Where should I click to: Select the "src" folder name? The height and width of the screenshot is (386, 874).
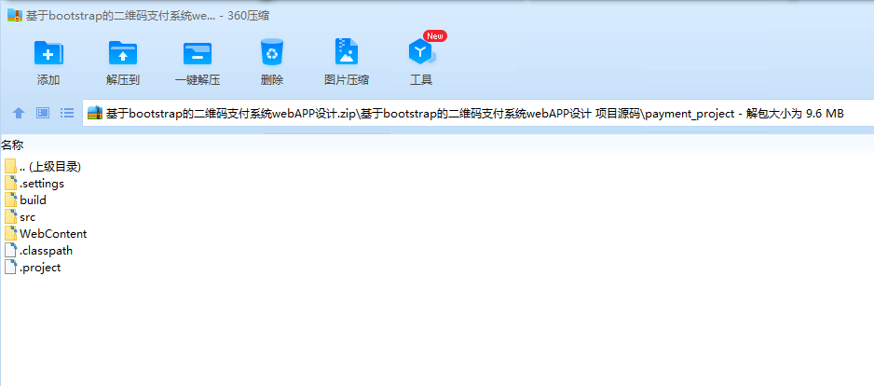[27, 217]
